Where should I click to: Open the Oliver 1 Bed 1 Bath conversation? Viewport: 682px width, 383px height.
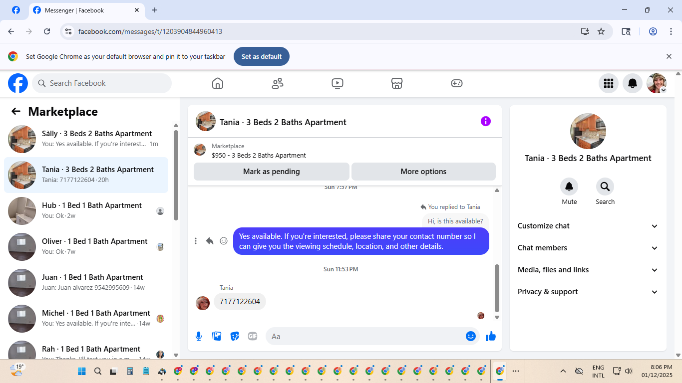pyautogui.click(x=86, y=247)
